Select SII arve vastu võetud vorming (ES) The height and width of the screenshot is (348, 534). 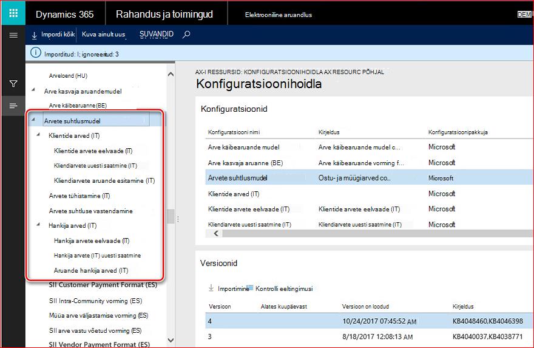(95, 330)
